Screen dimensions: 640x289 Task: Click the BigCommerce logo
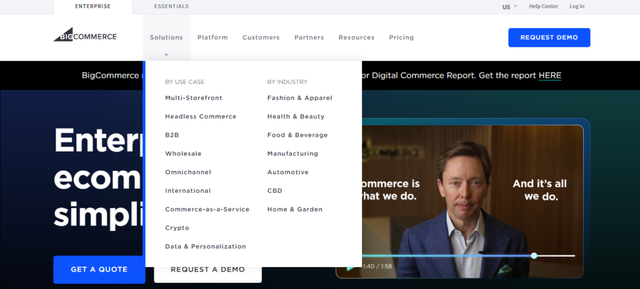coord(85,36)
